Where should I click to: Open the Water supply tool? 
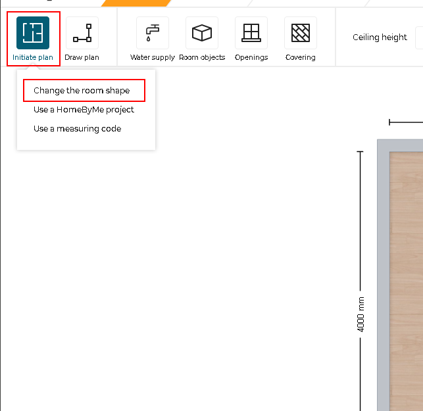coord(153,33)
